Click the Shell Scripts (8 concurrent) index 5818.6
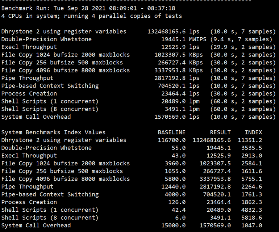The height and width of the screenshot is (232, 279). pyautogui.click(x=251, y=218)
